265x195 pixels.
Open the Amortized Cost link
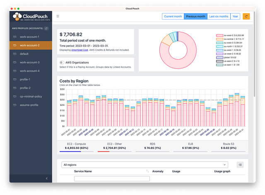click(x=79, y=50)
